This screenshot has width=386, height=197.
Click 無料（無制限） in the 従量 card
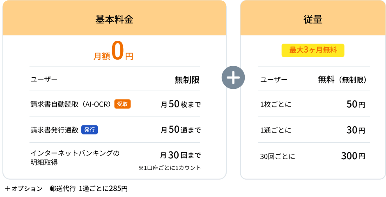(342, 80)
